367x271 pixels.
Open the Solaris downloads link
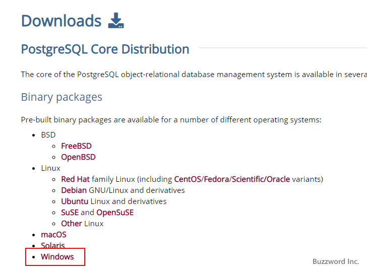pos(52,245)
